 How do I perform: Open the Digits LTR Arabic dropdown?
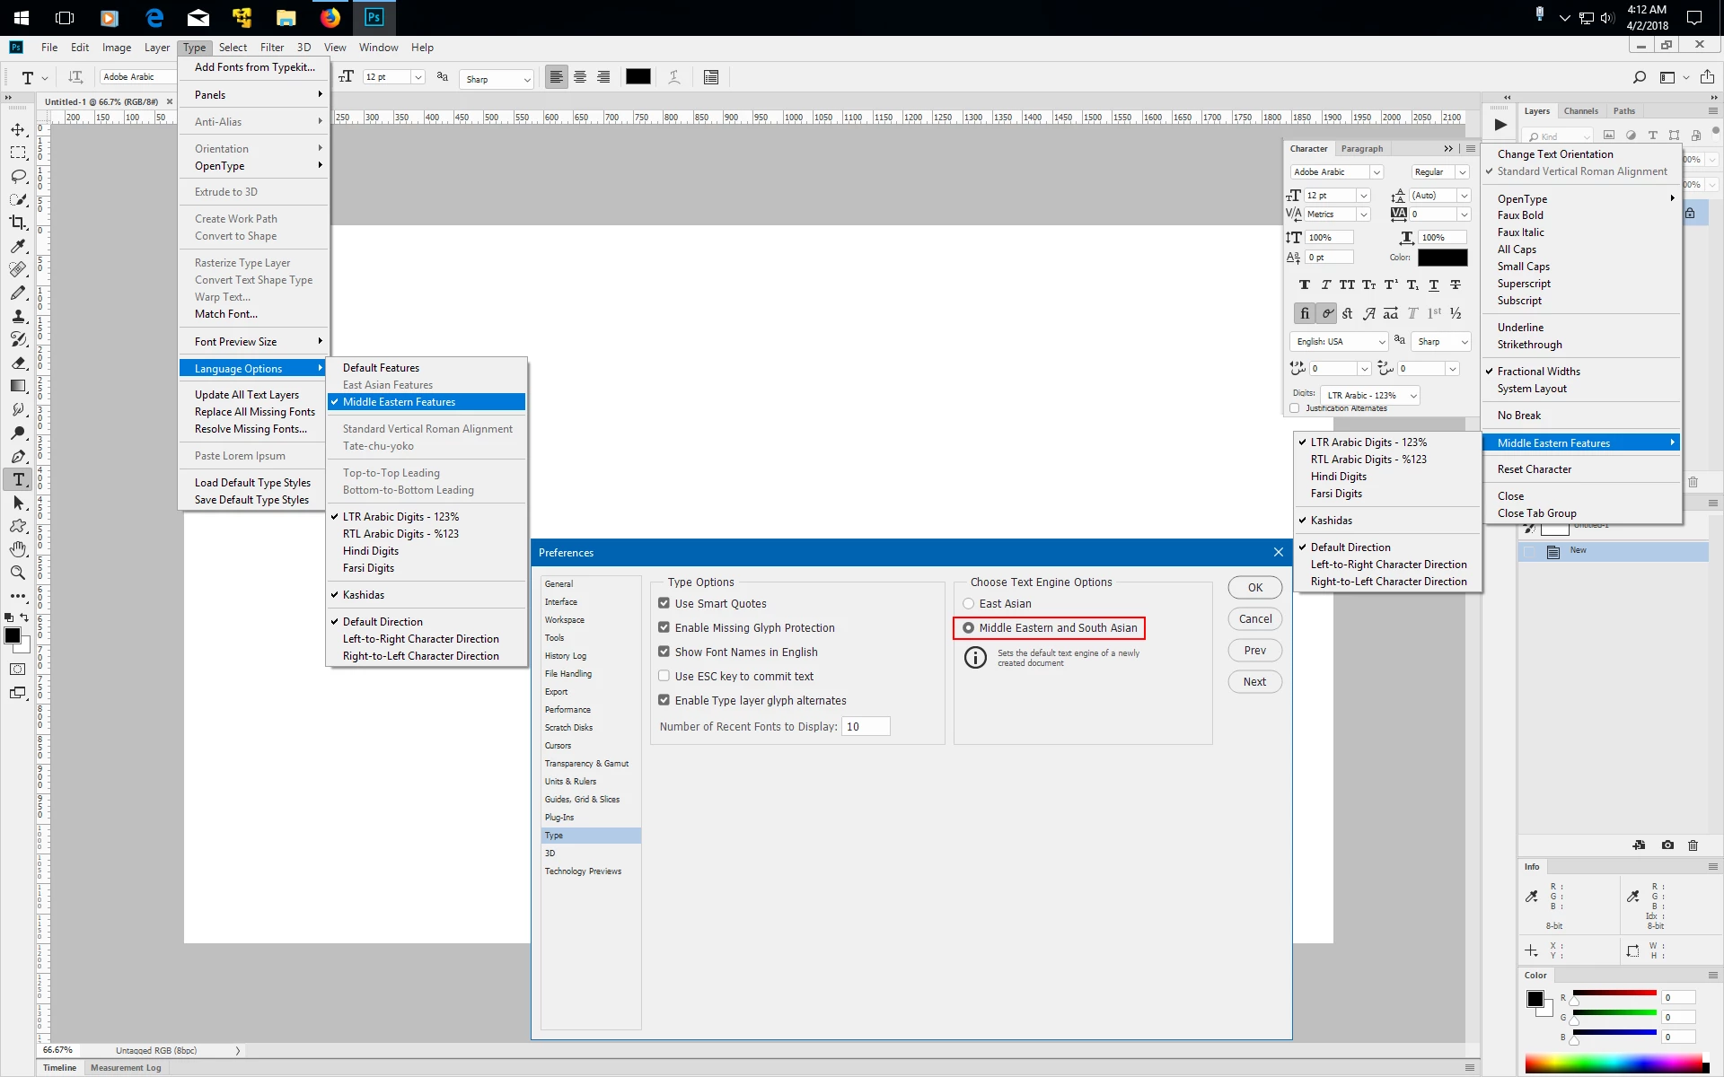[x=1370, y=395]
